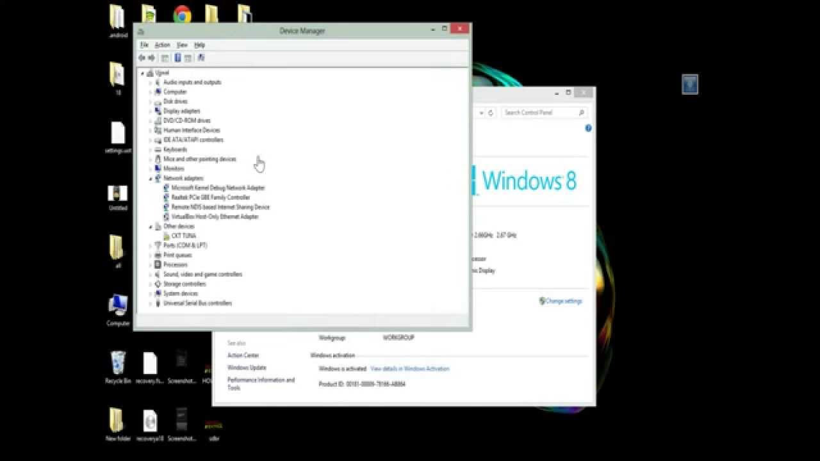Open the Action Center link
The height and width of the screenshot is (461, 820).
pyautogui.click(x=243, y=355)
